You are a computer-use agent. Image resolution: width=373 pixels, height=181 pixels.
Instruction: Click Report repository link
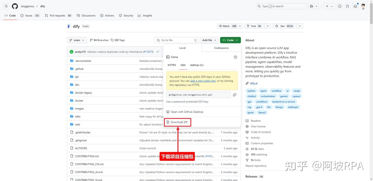click(x=256, y=166)
